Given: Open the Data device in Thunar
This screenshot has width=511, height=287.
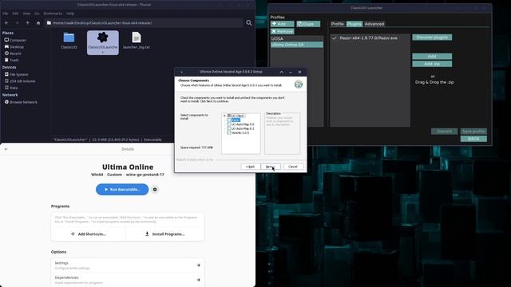Looking at the screenshot, I should [x=11, y=88].
